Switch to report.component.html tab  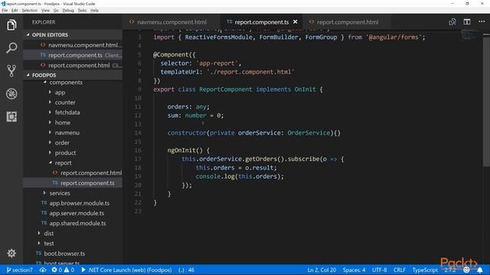click(x=347, y=22)
